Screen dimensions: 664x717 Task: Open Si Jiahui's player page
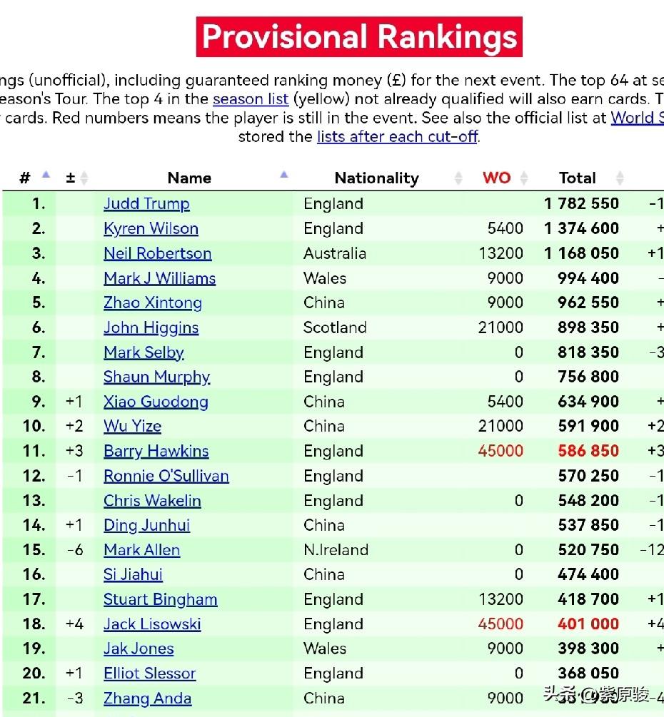click(133, 575)
